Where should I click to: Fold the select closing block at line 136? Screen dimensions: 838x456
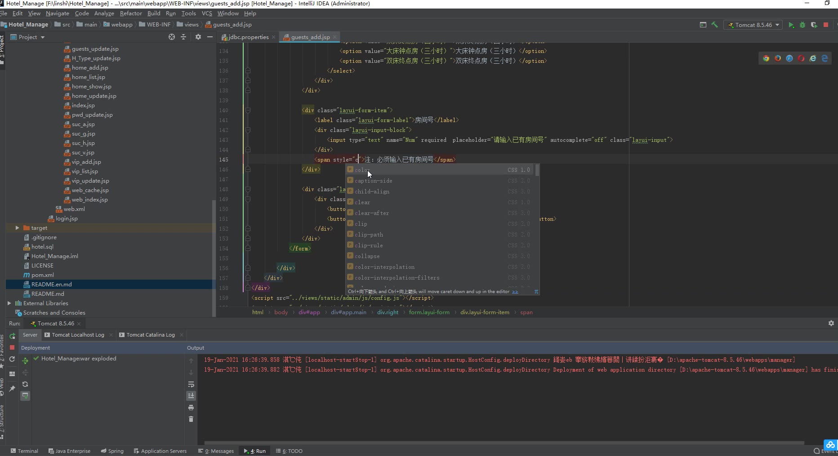coord(248,71)
